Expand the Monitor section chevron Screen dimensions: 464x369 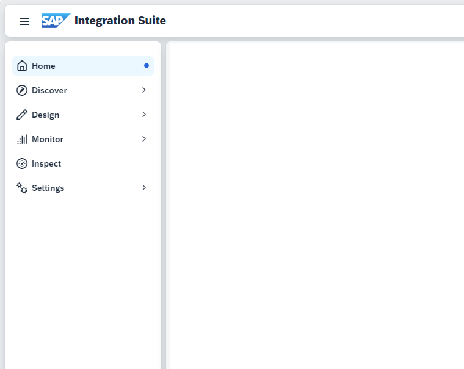click(x=144, y=138)
